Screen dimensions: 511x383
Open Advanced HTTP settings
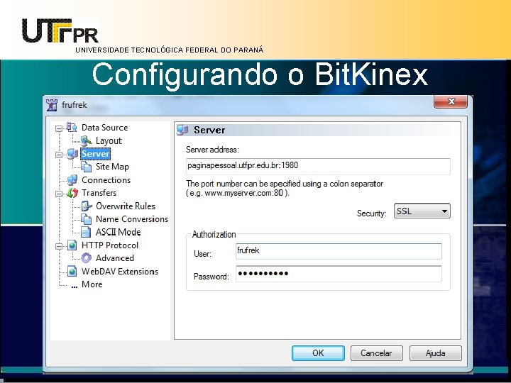(115, 258)
